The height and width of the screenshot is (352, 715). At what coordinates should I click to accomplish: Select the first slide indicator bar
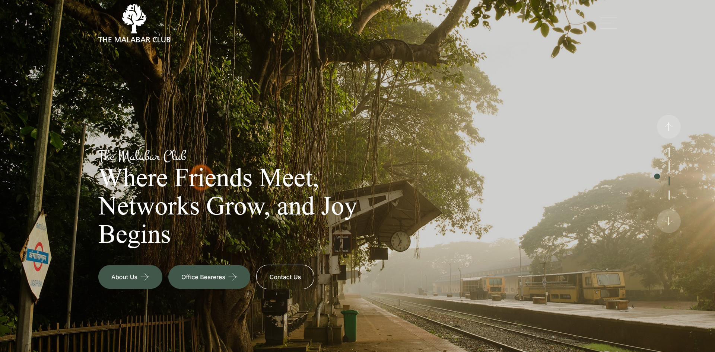tap(669, 152)
